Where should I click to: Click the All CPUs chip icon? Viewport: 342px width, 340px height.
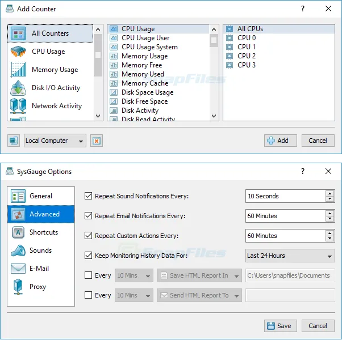click(x=230, y=29)
